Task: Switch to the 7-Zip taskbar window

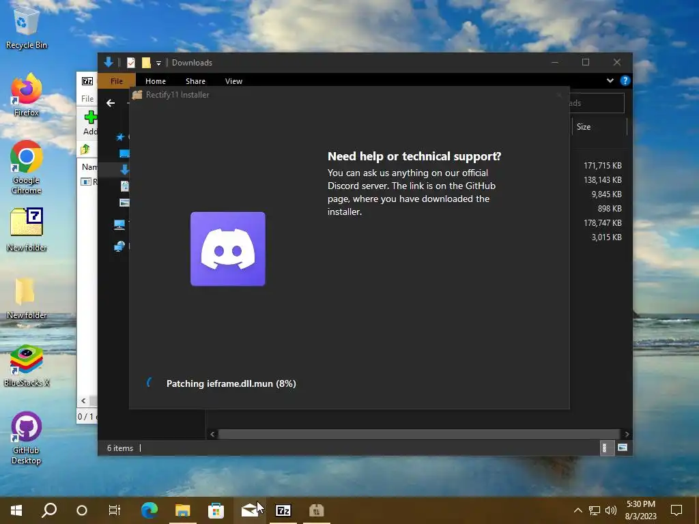Action: pos(283,510)
